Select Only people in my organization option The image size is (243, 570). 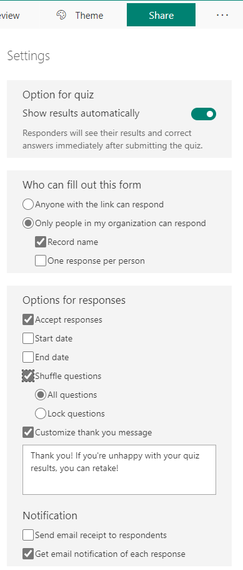pos(28,223)
